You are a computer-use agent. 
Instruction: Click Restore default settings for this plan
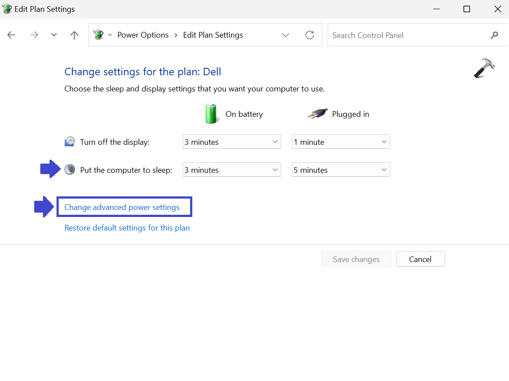coord(127,228)
